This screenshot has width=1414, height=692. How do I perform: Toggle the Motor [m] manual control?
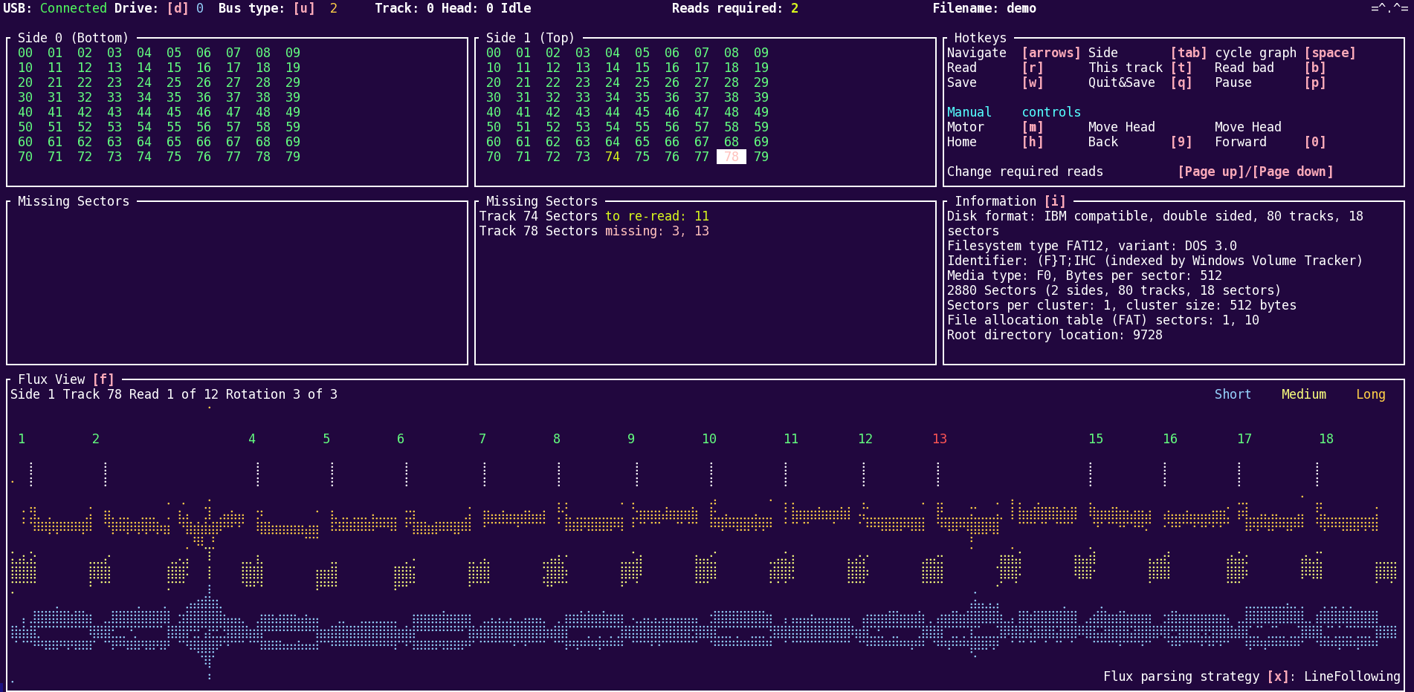click(1033, 127)
